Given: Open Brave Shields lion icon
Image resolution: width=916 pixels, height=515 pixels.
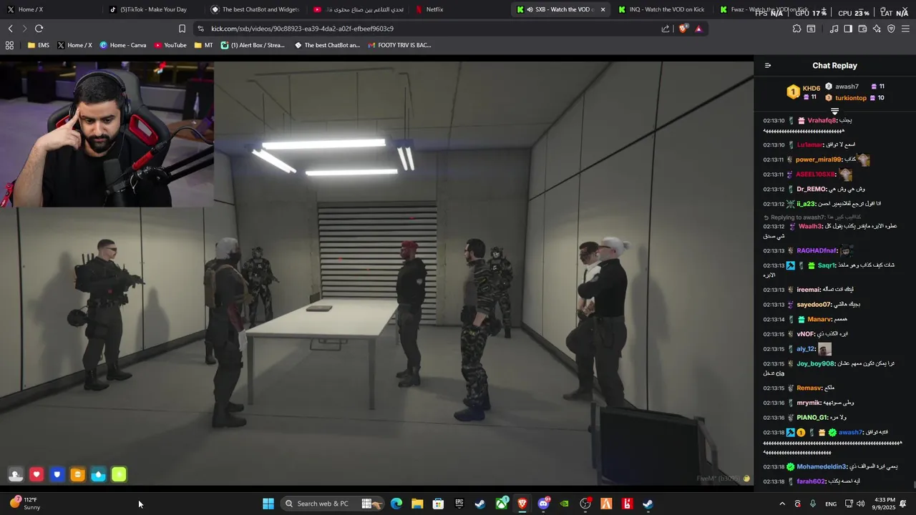Looking at the screenshot, I should coord(683,29).
